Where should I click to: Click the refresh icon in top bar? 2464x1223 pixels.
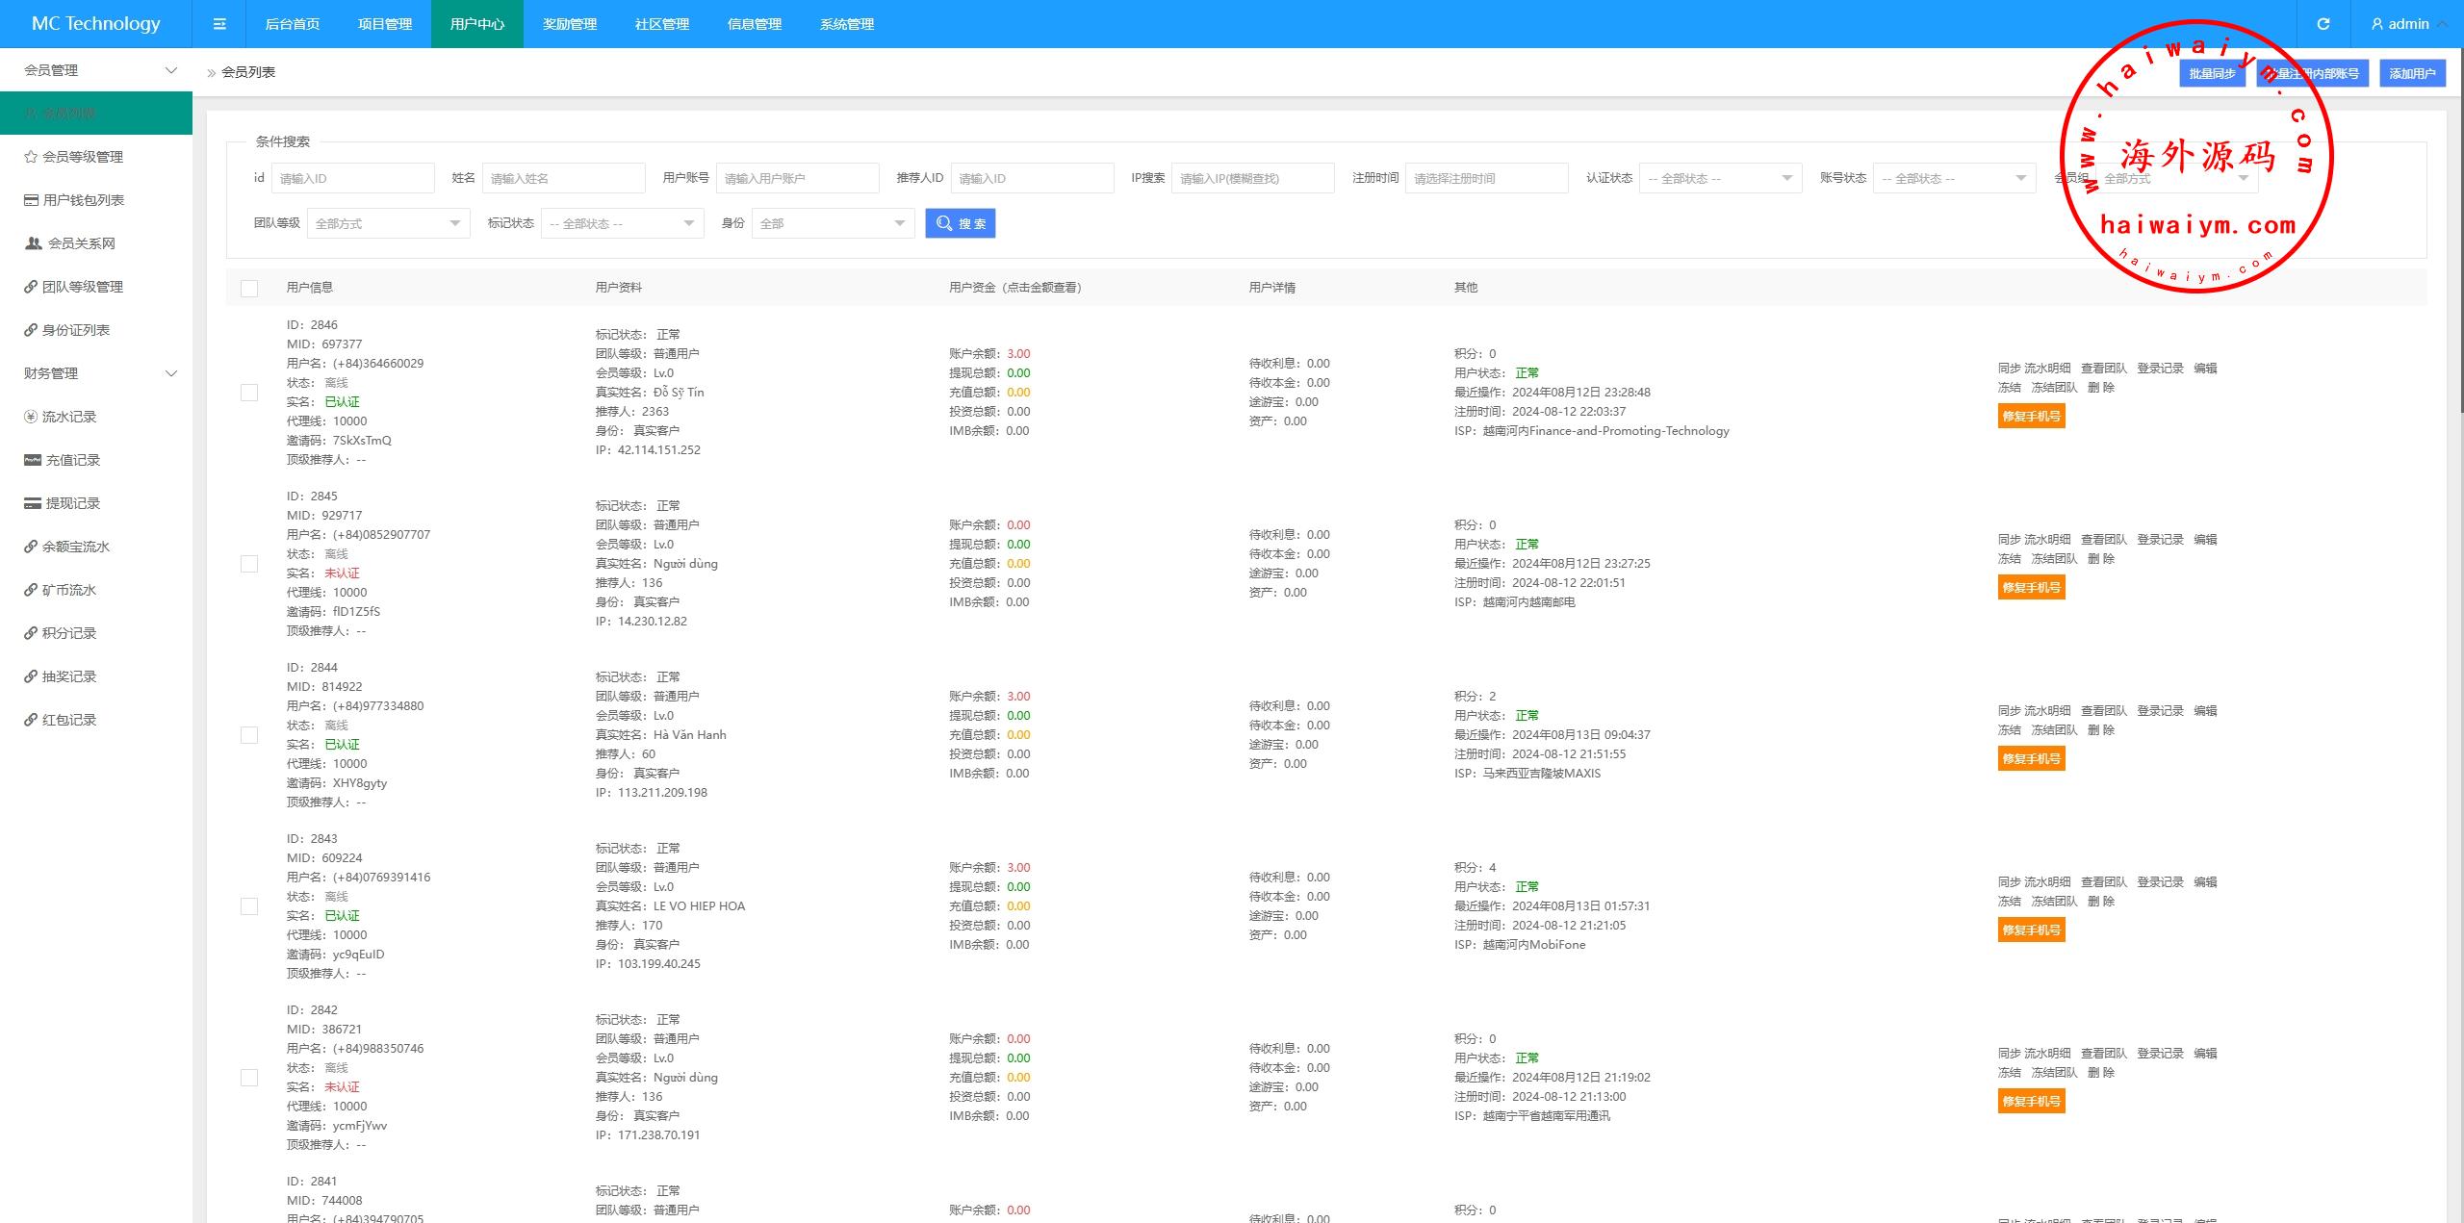[x=2323, y=24]
